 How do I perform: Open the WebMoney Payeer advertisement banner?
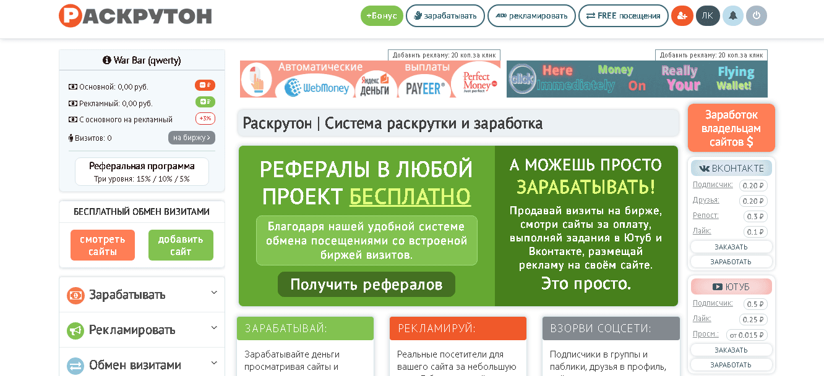(x=370, y=79)
